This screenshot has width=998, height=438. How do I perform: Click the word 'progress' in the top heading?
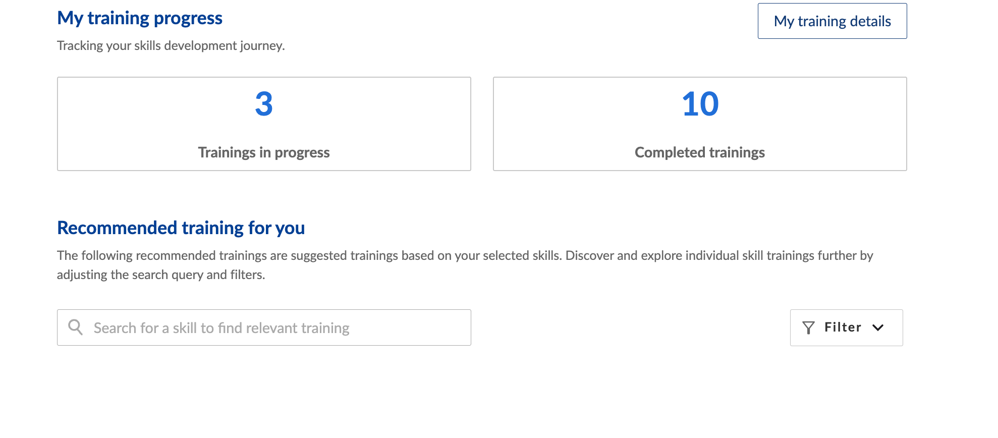click(x=188, y=18)
